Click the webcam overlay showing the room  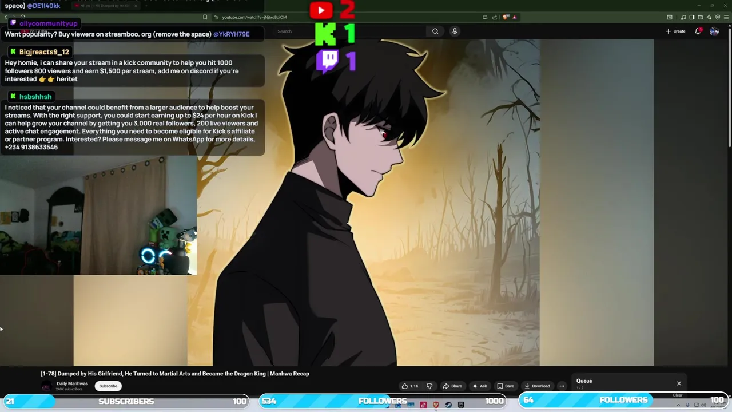pyautogui.click(x=98, y=216)
